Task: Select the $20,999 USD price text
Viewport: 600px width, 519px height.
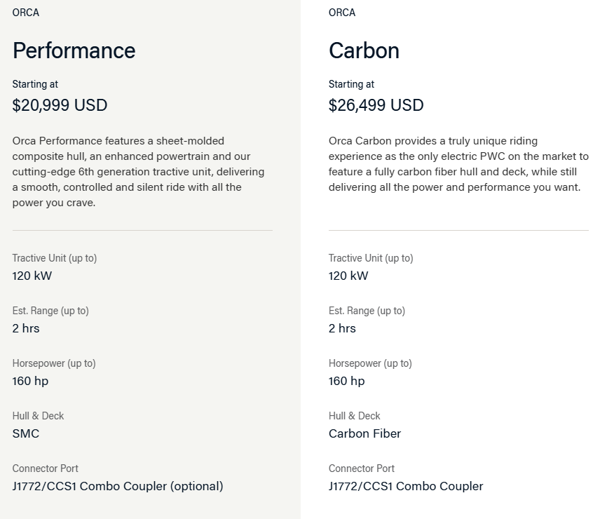Action: [x=60, y=105]
